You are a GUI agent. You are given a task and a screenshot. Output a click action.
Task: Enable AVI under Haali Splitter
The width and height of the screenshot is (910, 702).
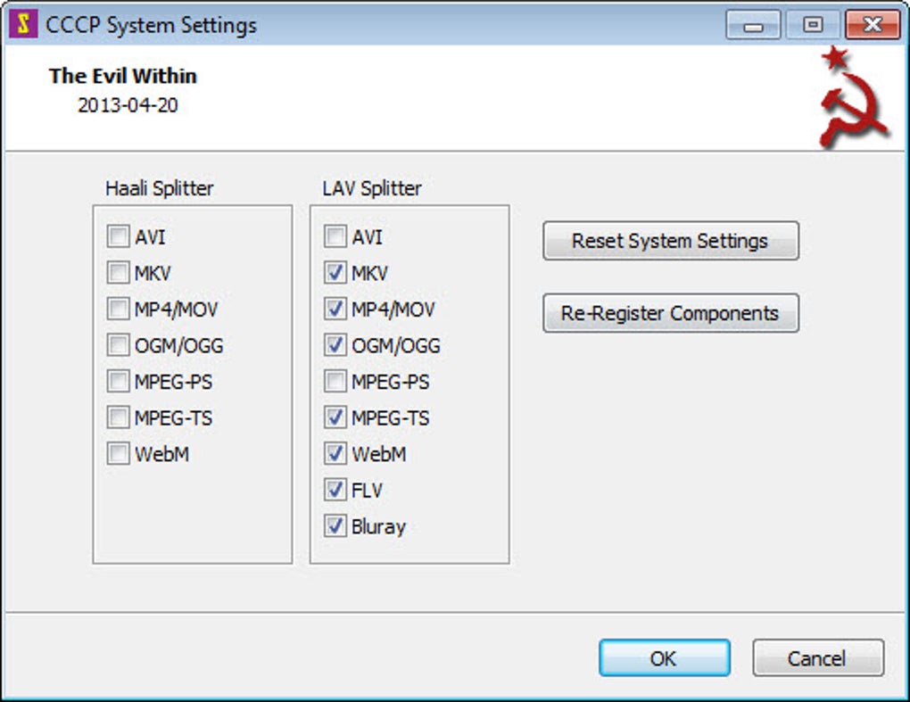pyautogui.click(x=118, y=237)
